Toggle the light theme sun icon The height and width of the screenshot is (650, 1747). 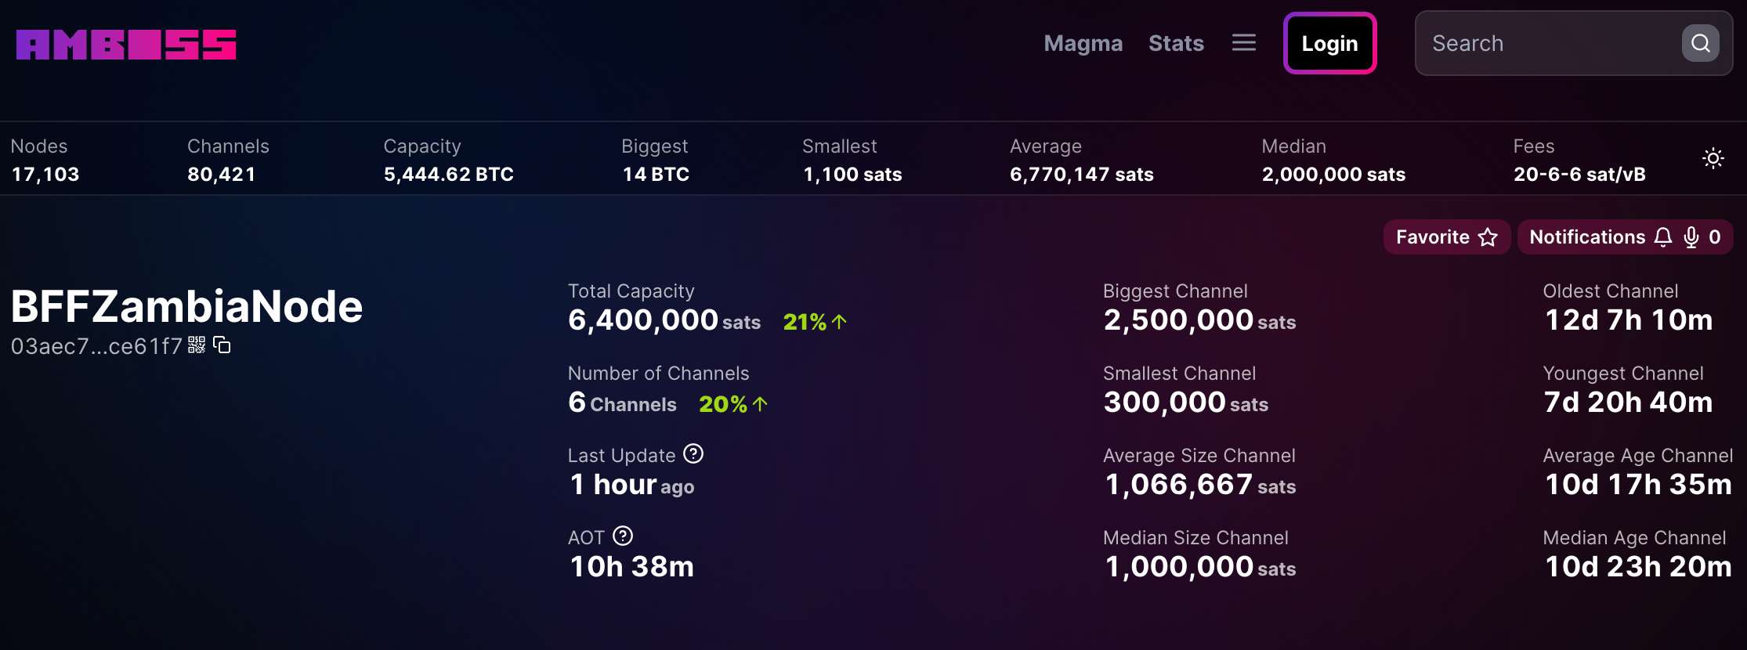point(1713,159)
